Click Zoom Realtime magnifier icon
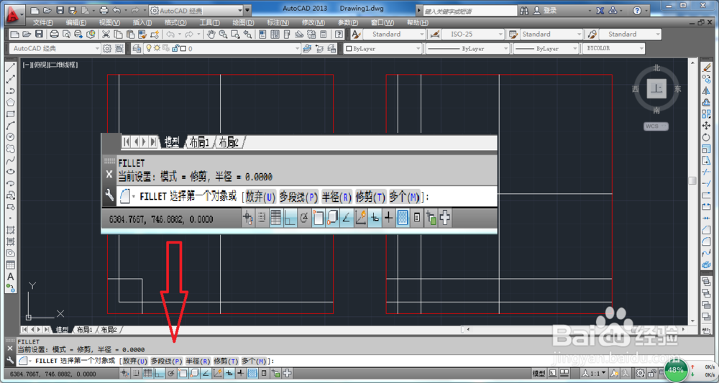 223,34
